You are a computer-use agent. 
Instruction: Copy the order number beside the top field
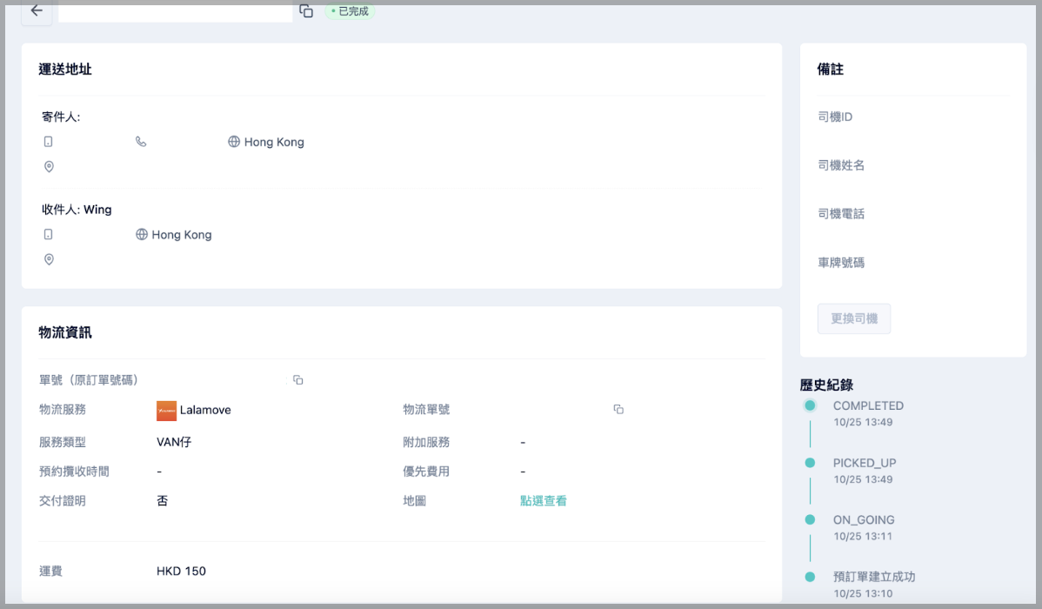[306, 11]
